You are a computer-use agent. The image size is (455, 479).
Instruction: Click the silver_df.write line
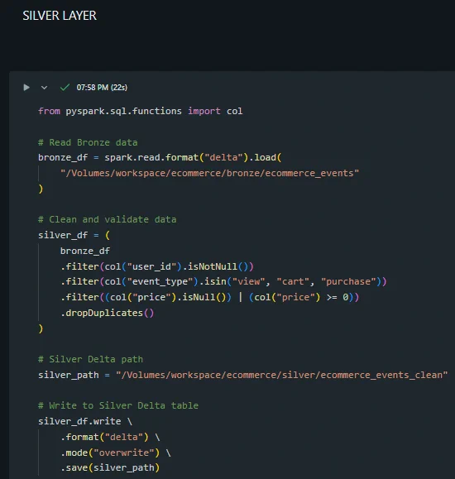85,422
